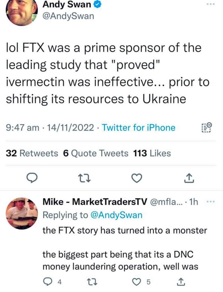Image resolution: width=223 pixels, height=292 pixels.
Task: View the 32 Retweets list
Action: 32,153
